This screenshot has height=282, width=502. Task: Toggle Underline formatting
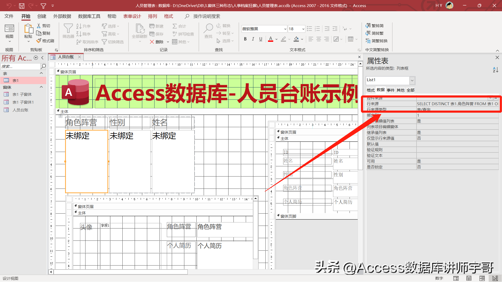tap(261, 39)
